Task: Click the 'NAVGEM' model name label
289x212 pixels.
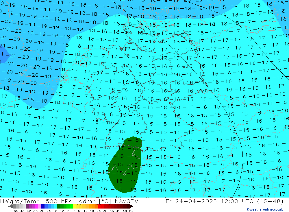Action: click(x=127, y=201)
